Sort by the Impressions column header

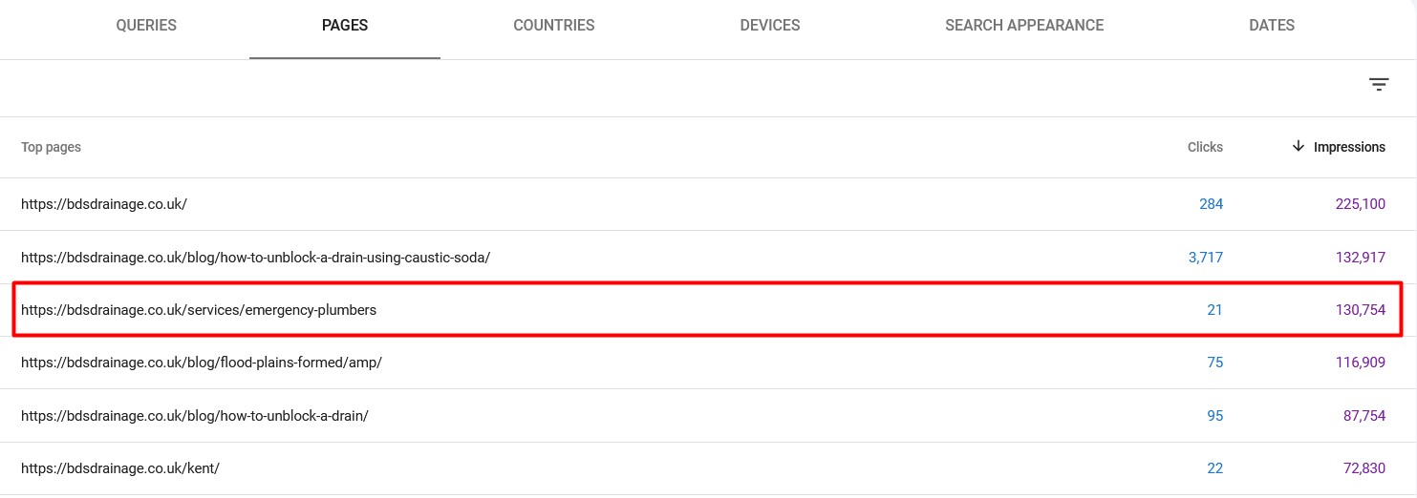coord(1349,147)
